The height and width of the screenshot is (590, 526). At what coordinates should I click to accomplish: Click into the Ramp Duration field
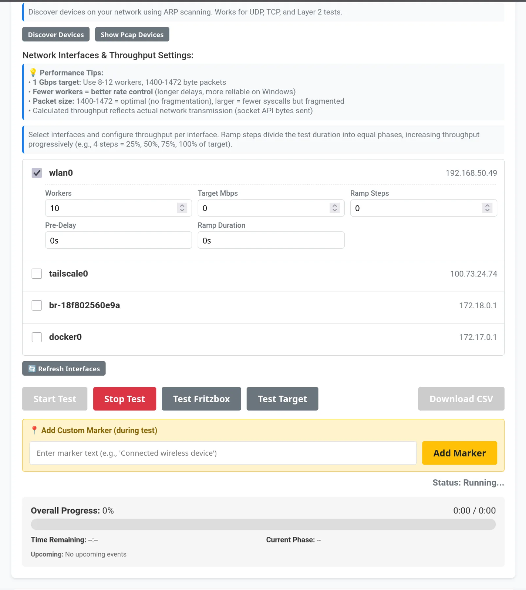tap(271, 240)
